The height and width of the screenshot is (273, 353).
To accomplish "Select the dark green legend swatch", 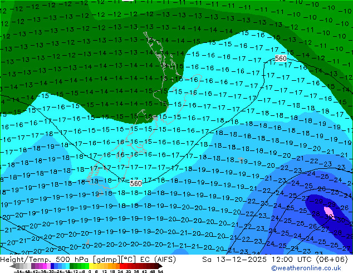I will coord(71,266).
